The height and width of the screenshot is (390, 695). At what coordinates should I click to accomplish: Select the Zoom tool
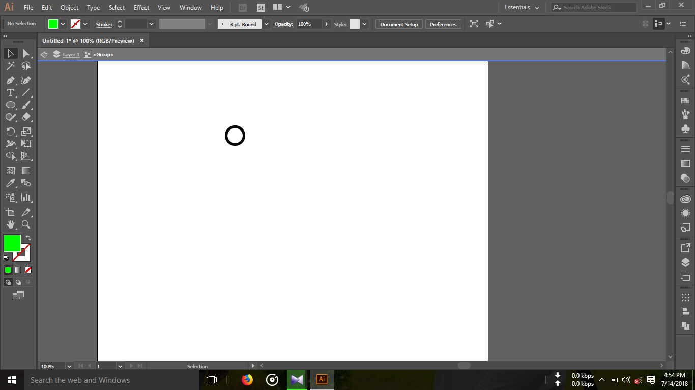point(26,224)
